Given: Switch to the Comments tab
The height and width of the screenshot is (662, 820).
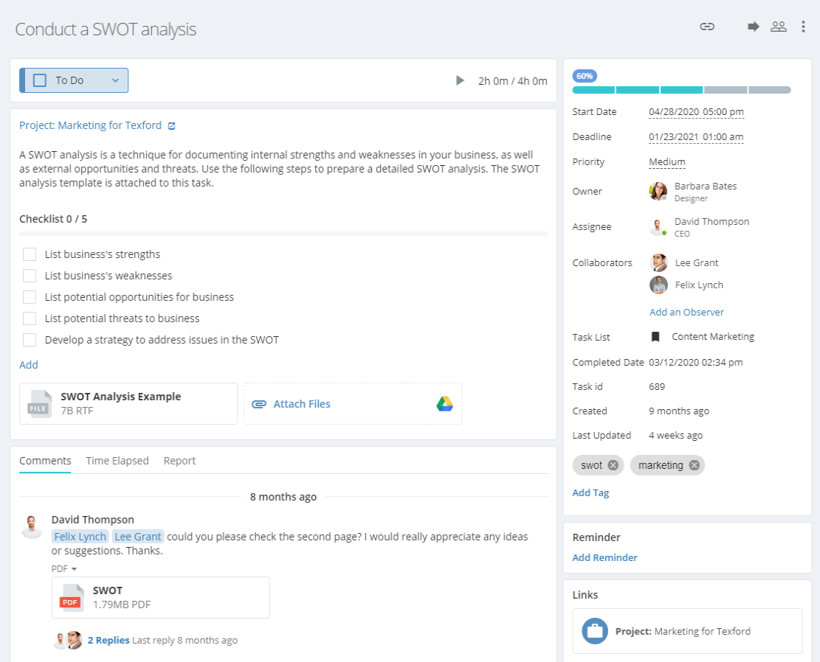Looking at the screenshot, I should click(45, 461).
